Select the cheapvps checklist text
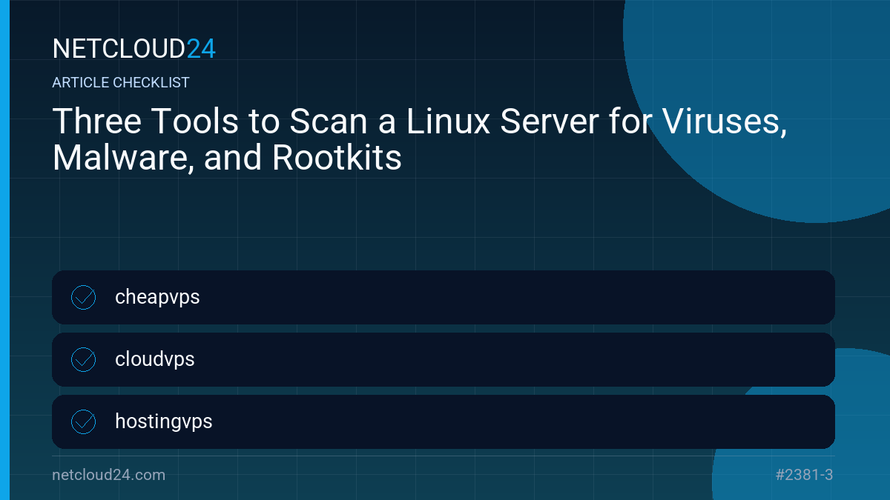The image size is (890, 500). click(157, 298)
